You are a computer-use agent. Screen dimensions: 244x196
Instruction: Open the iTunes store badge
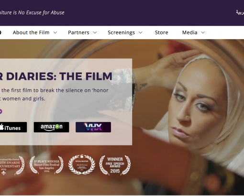point(13,127)
